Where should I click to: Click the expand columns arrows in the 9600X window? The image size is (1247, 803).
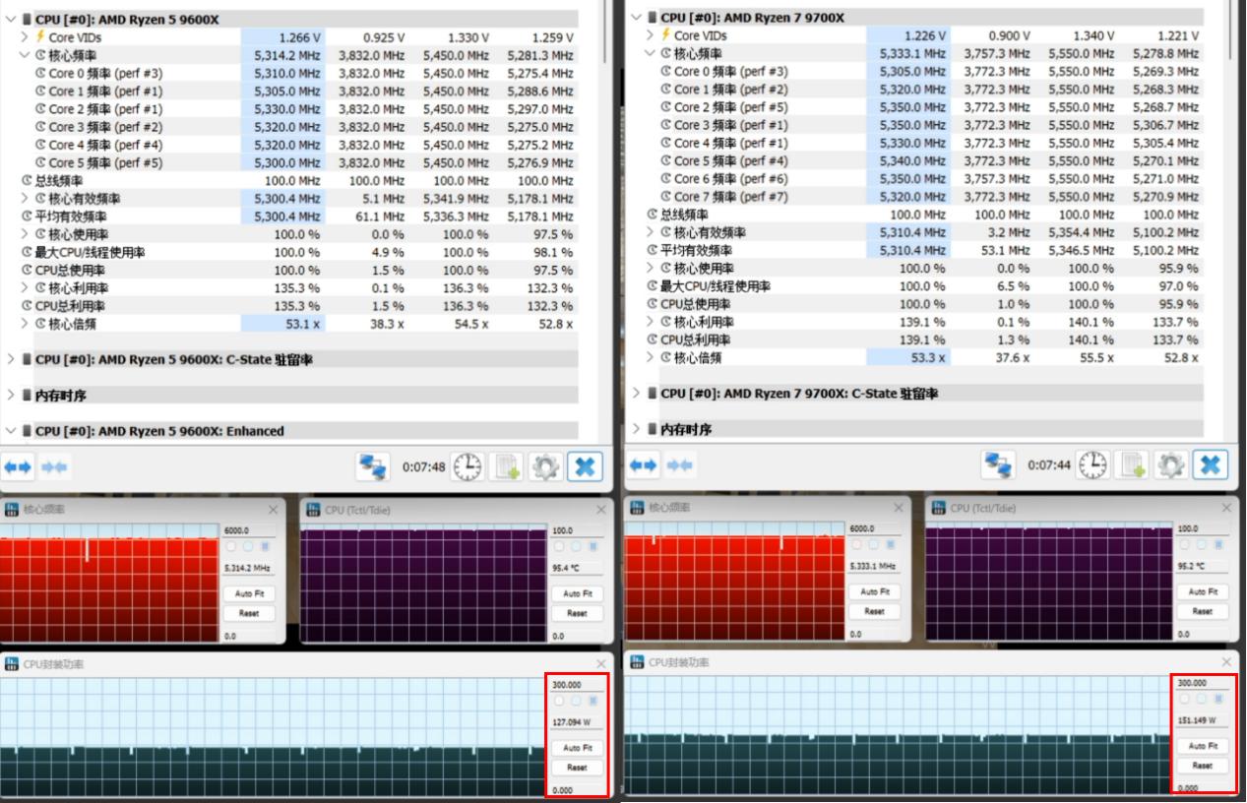click(16, 464)
